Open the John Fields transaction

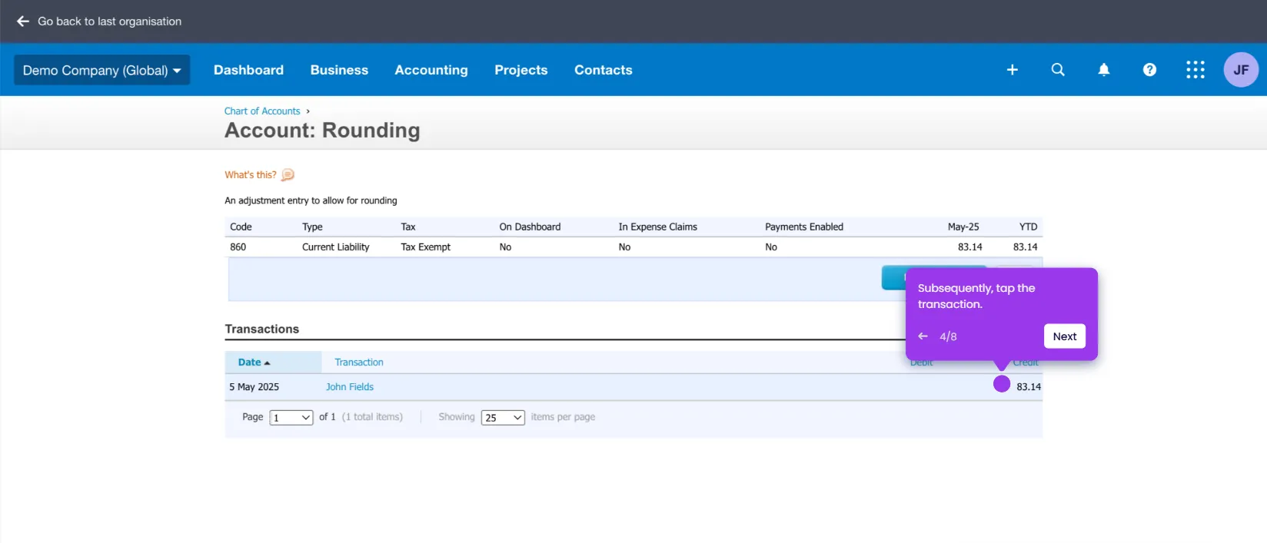pos(350,387)
